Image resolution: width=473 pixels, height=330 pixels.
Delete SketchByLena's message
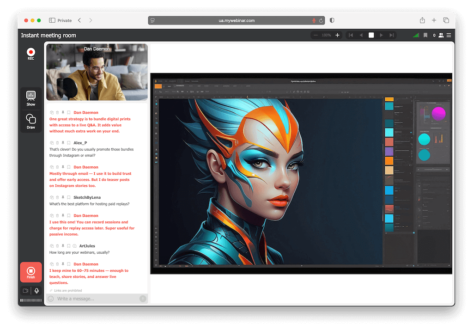click(x=57, y=197)
